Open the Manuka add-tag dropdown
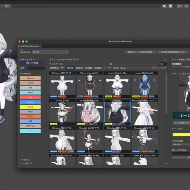The image size is (190, 190). click(181, 145)
